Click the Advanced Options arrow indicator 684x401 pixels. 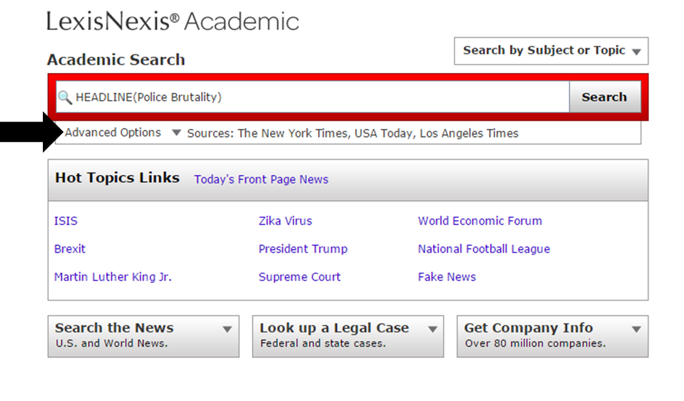pyautogui.click(x=176, y=133)
